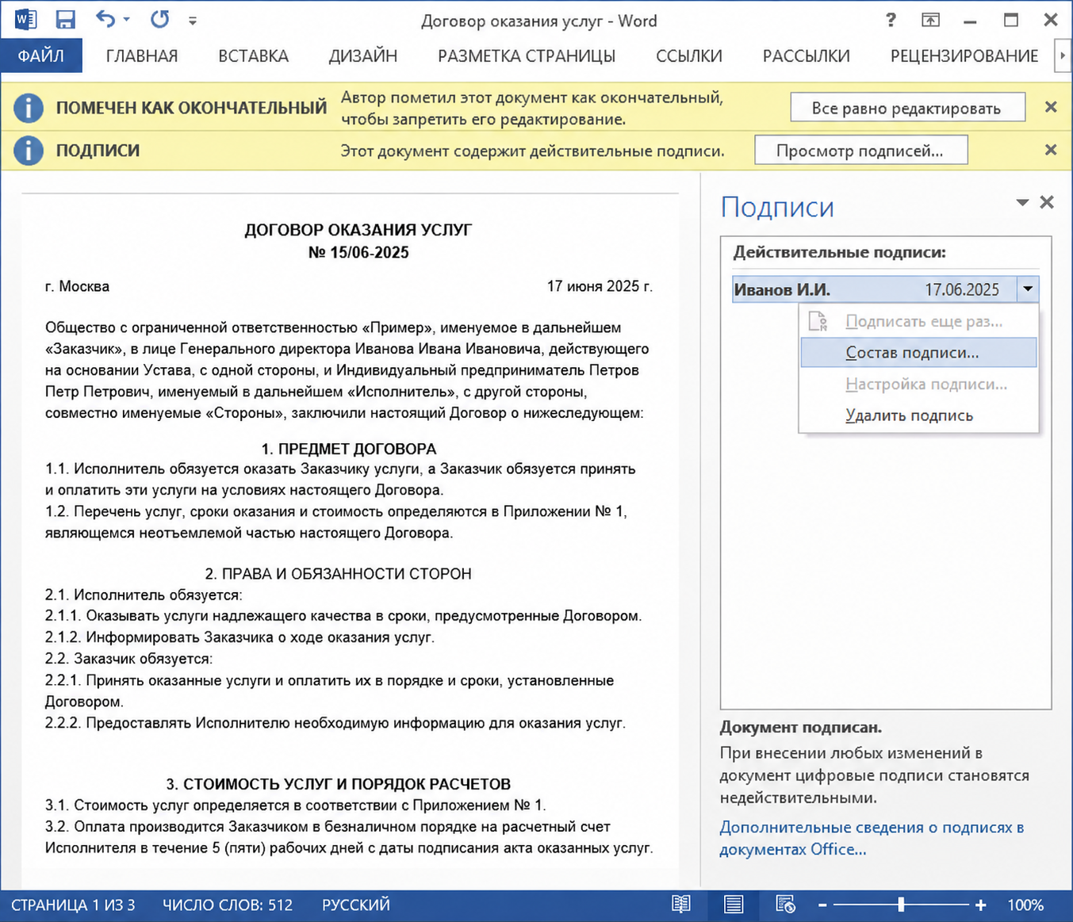Open Word Help question mark icon
This screenshot has height=922, width=1073.
tap(891, 20)
